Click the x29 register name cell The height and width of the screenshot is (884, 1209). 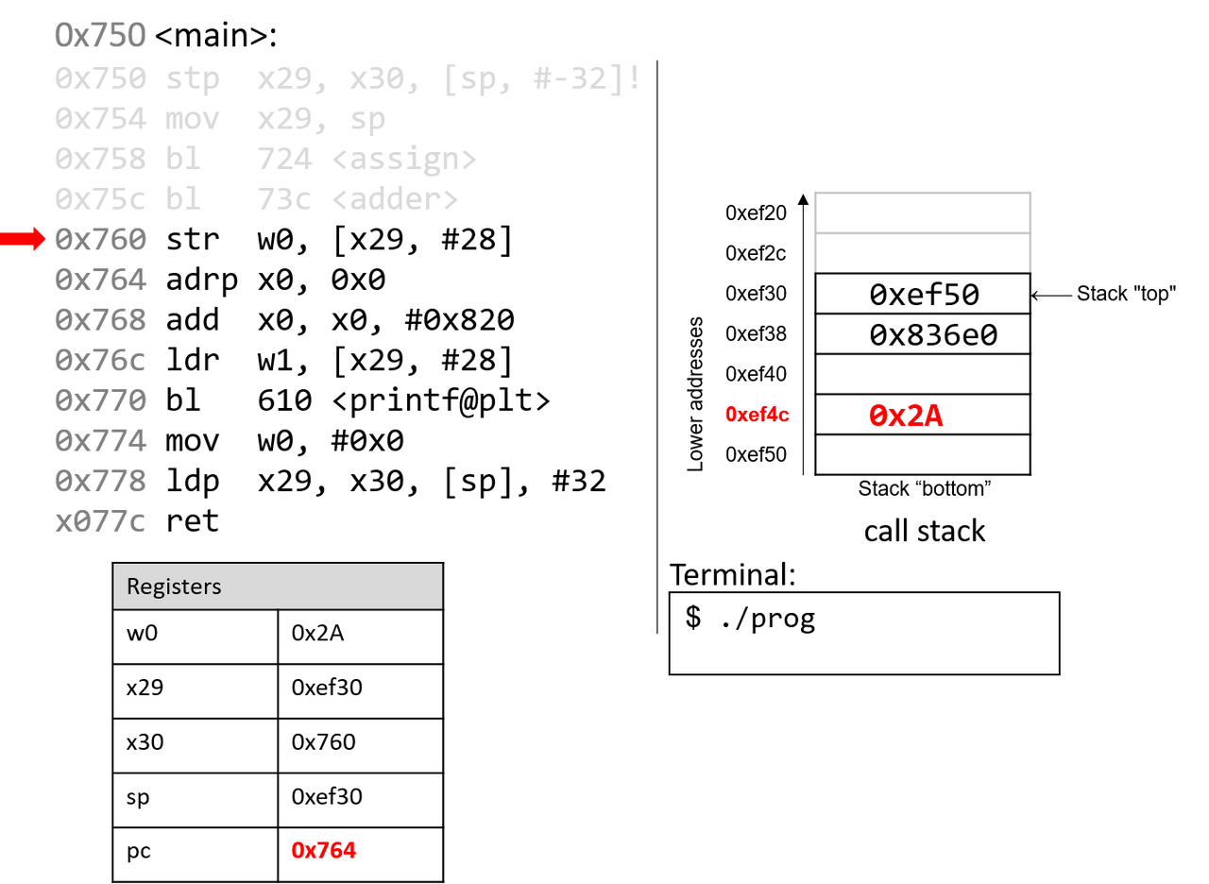point(196,689)
